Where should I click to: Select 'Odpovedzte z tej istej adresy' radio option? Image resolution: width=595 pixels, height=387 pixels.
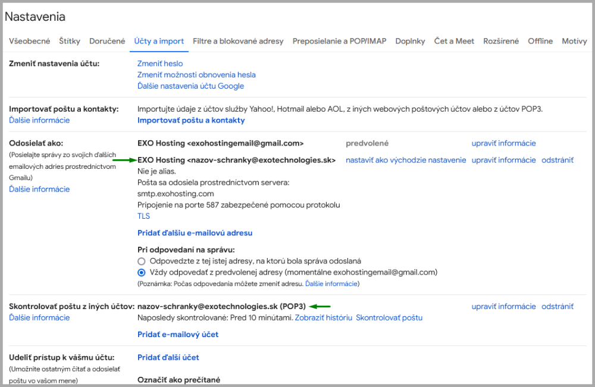[142, 261]
